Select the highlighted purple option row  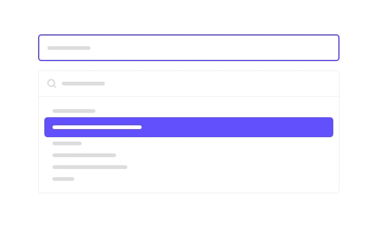pos(188,127)
